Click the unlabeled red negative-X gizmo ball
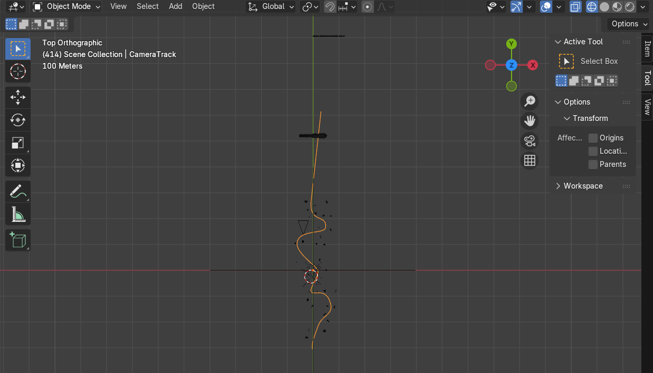Image resolution: width=653 pixels, height=373 pixels. 490,65
